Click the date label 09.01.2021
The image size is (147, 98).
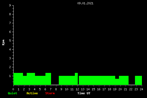(x=85, y=3)
